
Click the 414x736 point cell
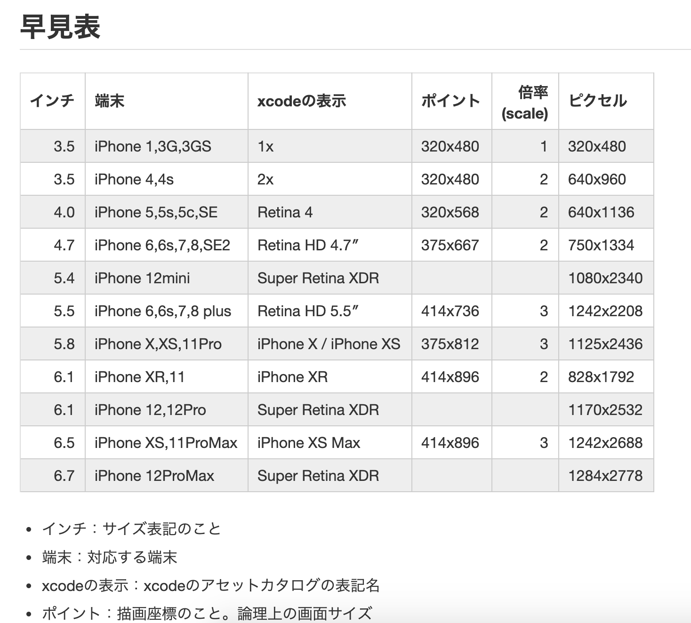[x=452, y=311]
